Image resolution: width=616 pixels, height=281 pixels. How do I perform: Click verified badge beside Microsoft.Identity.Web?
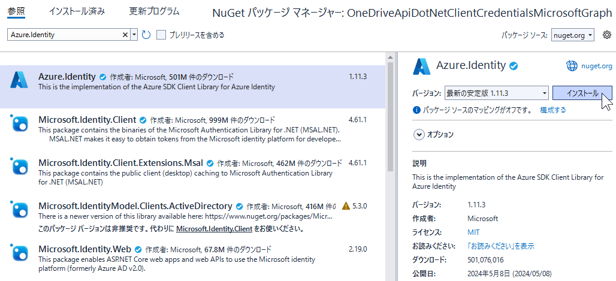(138, 249)
